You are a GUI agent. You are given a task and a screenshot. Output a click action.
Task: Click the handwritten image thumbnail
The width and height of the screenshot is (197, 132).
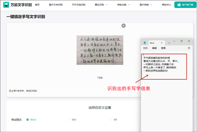(100, 50)
